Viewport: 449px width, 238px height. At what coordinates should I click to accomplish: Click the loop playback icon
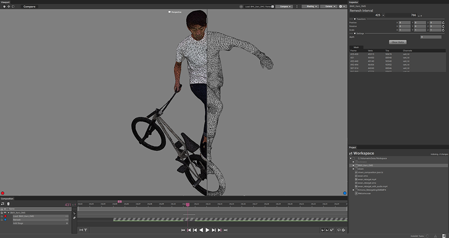coord(339,230)
